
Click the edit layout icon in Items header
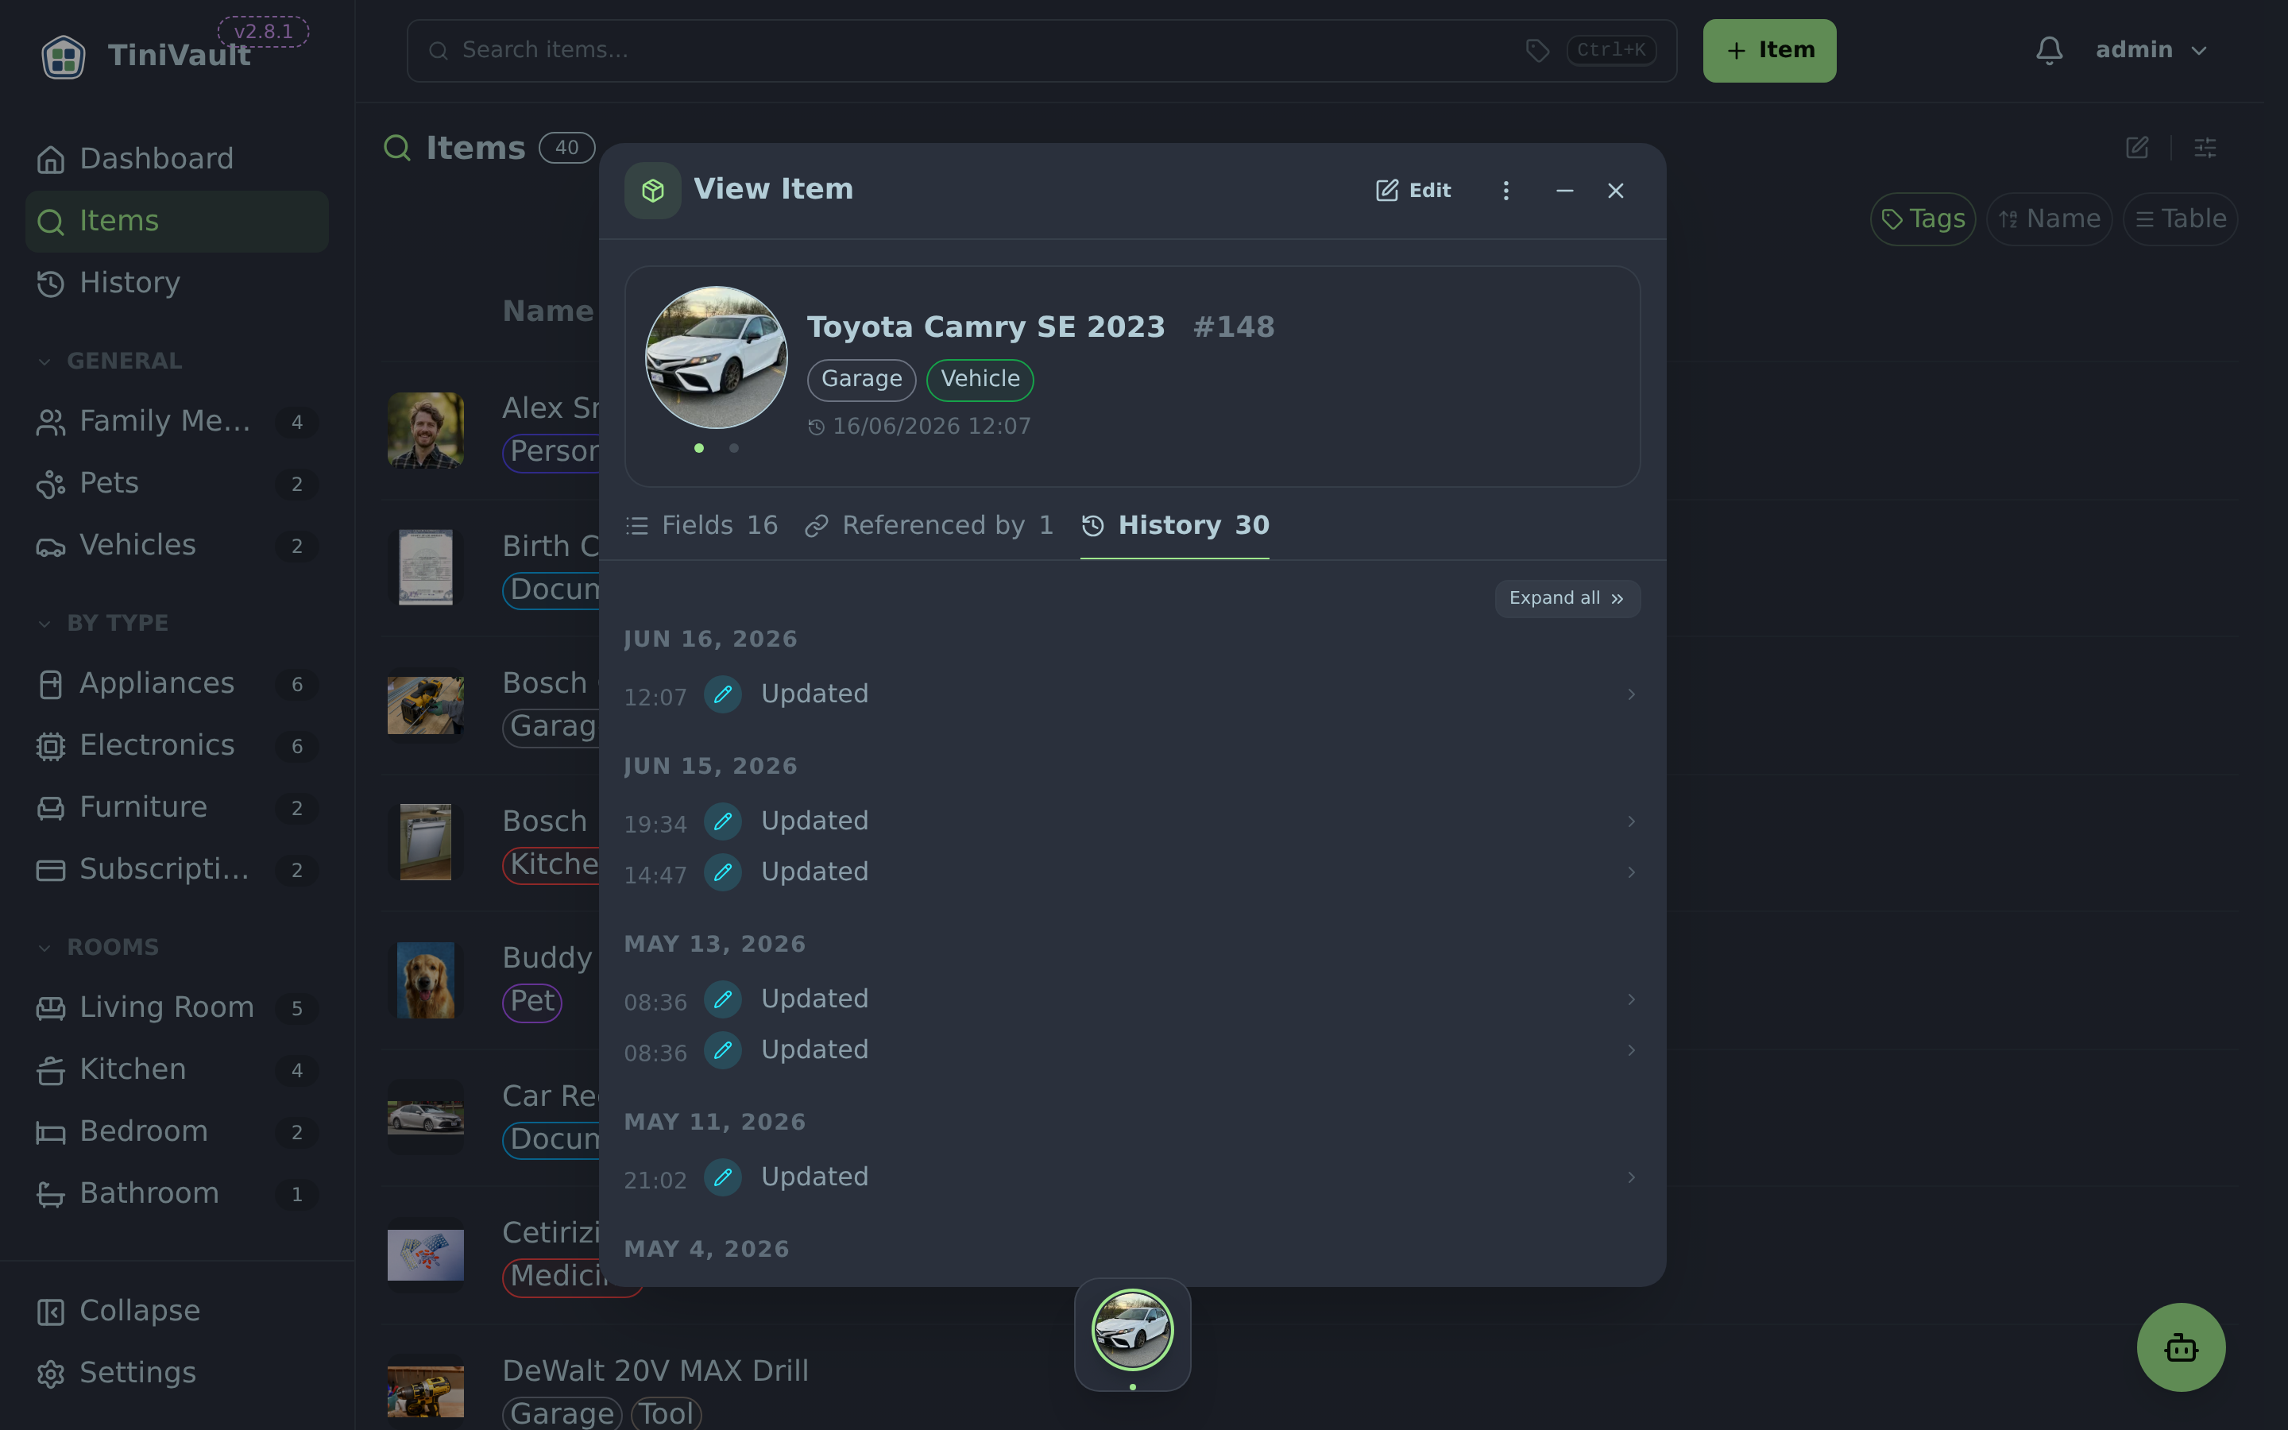point(2137,148)
